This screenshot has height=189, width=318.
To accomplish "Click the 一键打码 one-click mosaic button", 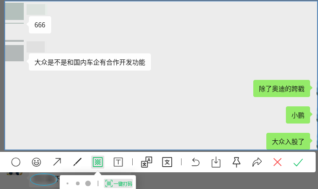I will (118, 184).
